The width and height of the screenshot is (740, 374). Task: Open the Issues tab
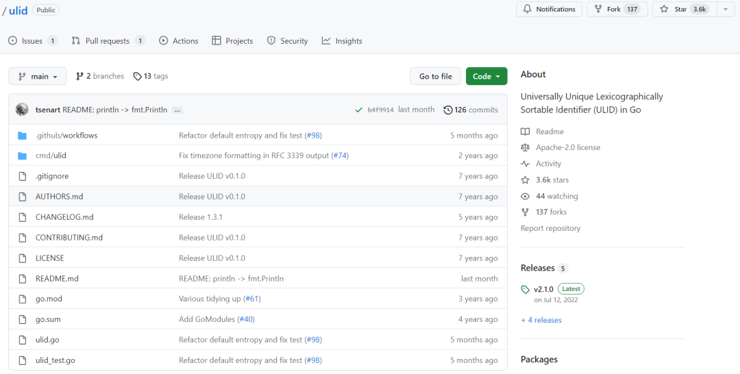coord(33,41)
